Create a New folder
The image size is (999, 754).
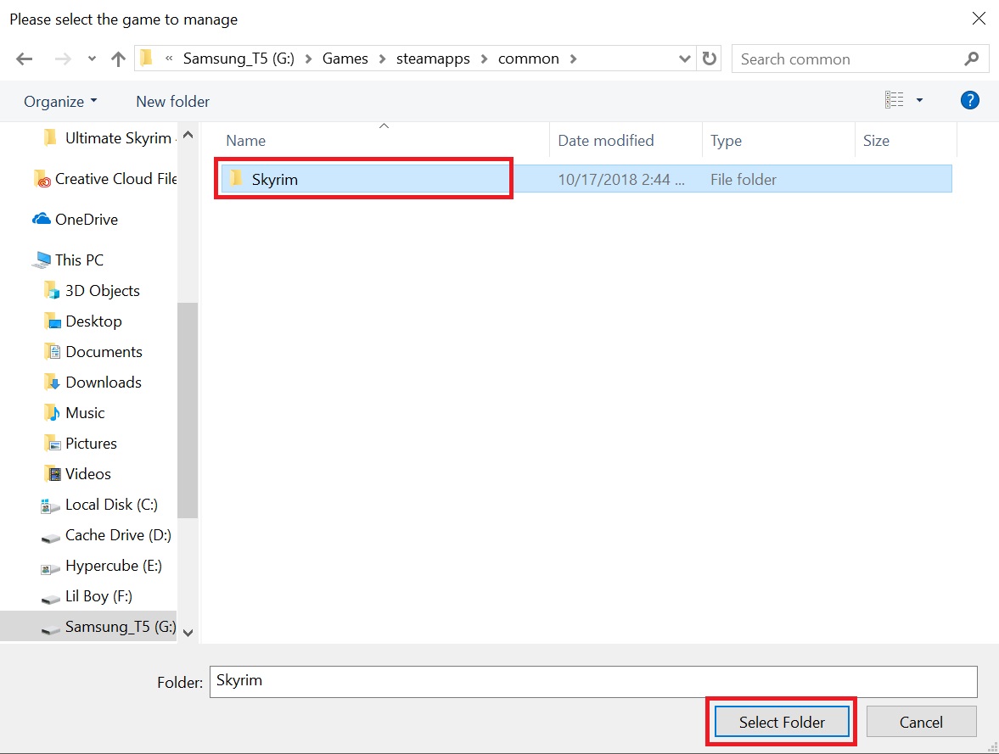click(x=172, y=101)
